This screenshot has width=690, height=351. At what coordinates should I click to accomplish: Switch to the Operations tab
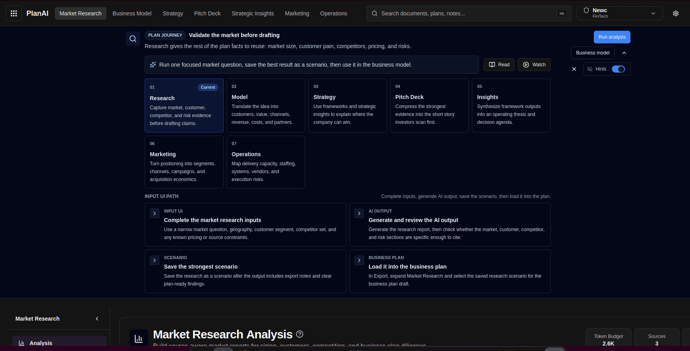(334, 13)
